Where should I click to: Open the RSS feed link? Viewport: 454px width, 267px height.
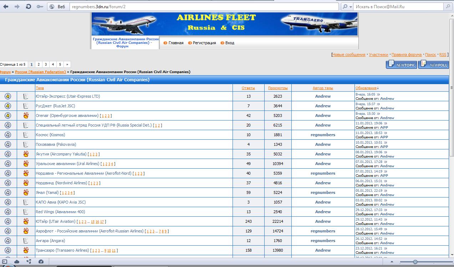click(x=443, y=55)
